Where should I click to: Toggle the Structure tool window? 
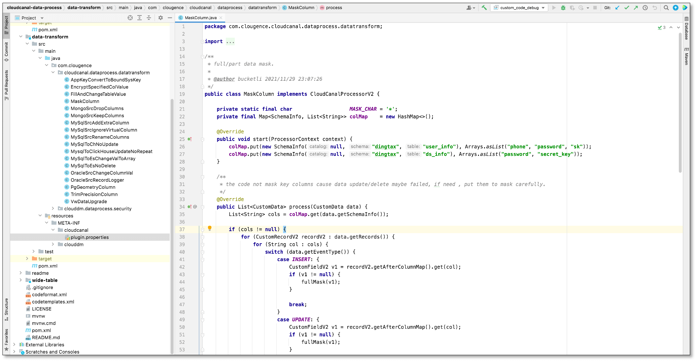coord(6,310)
